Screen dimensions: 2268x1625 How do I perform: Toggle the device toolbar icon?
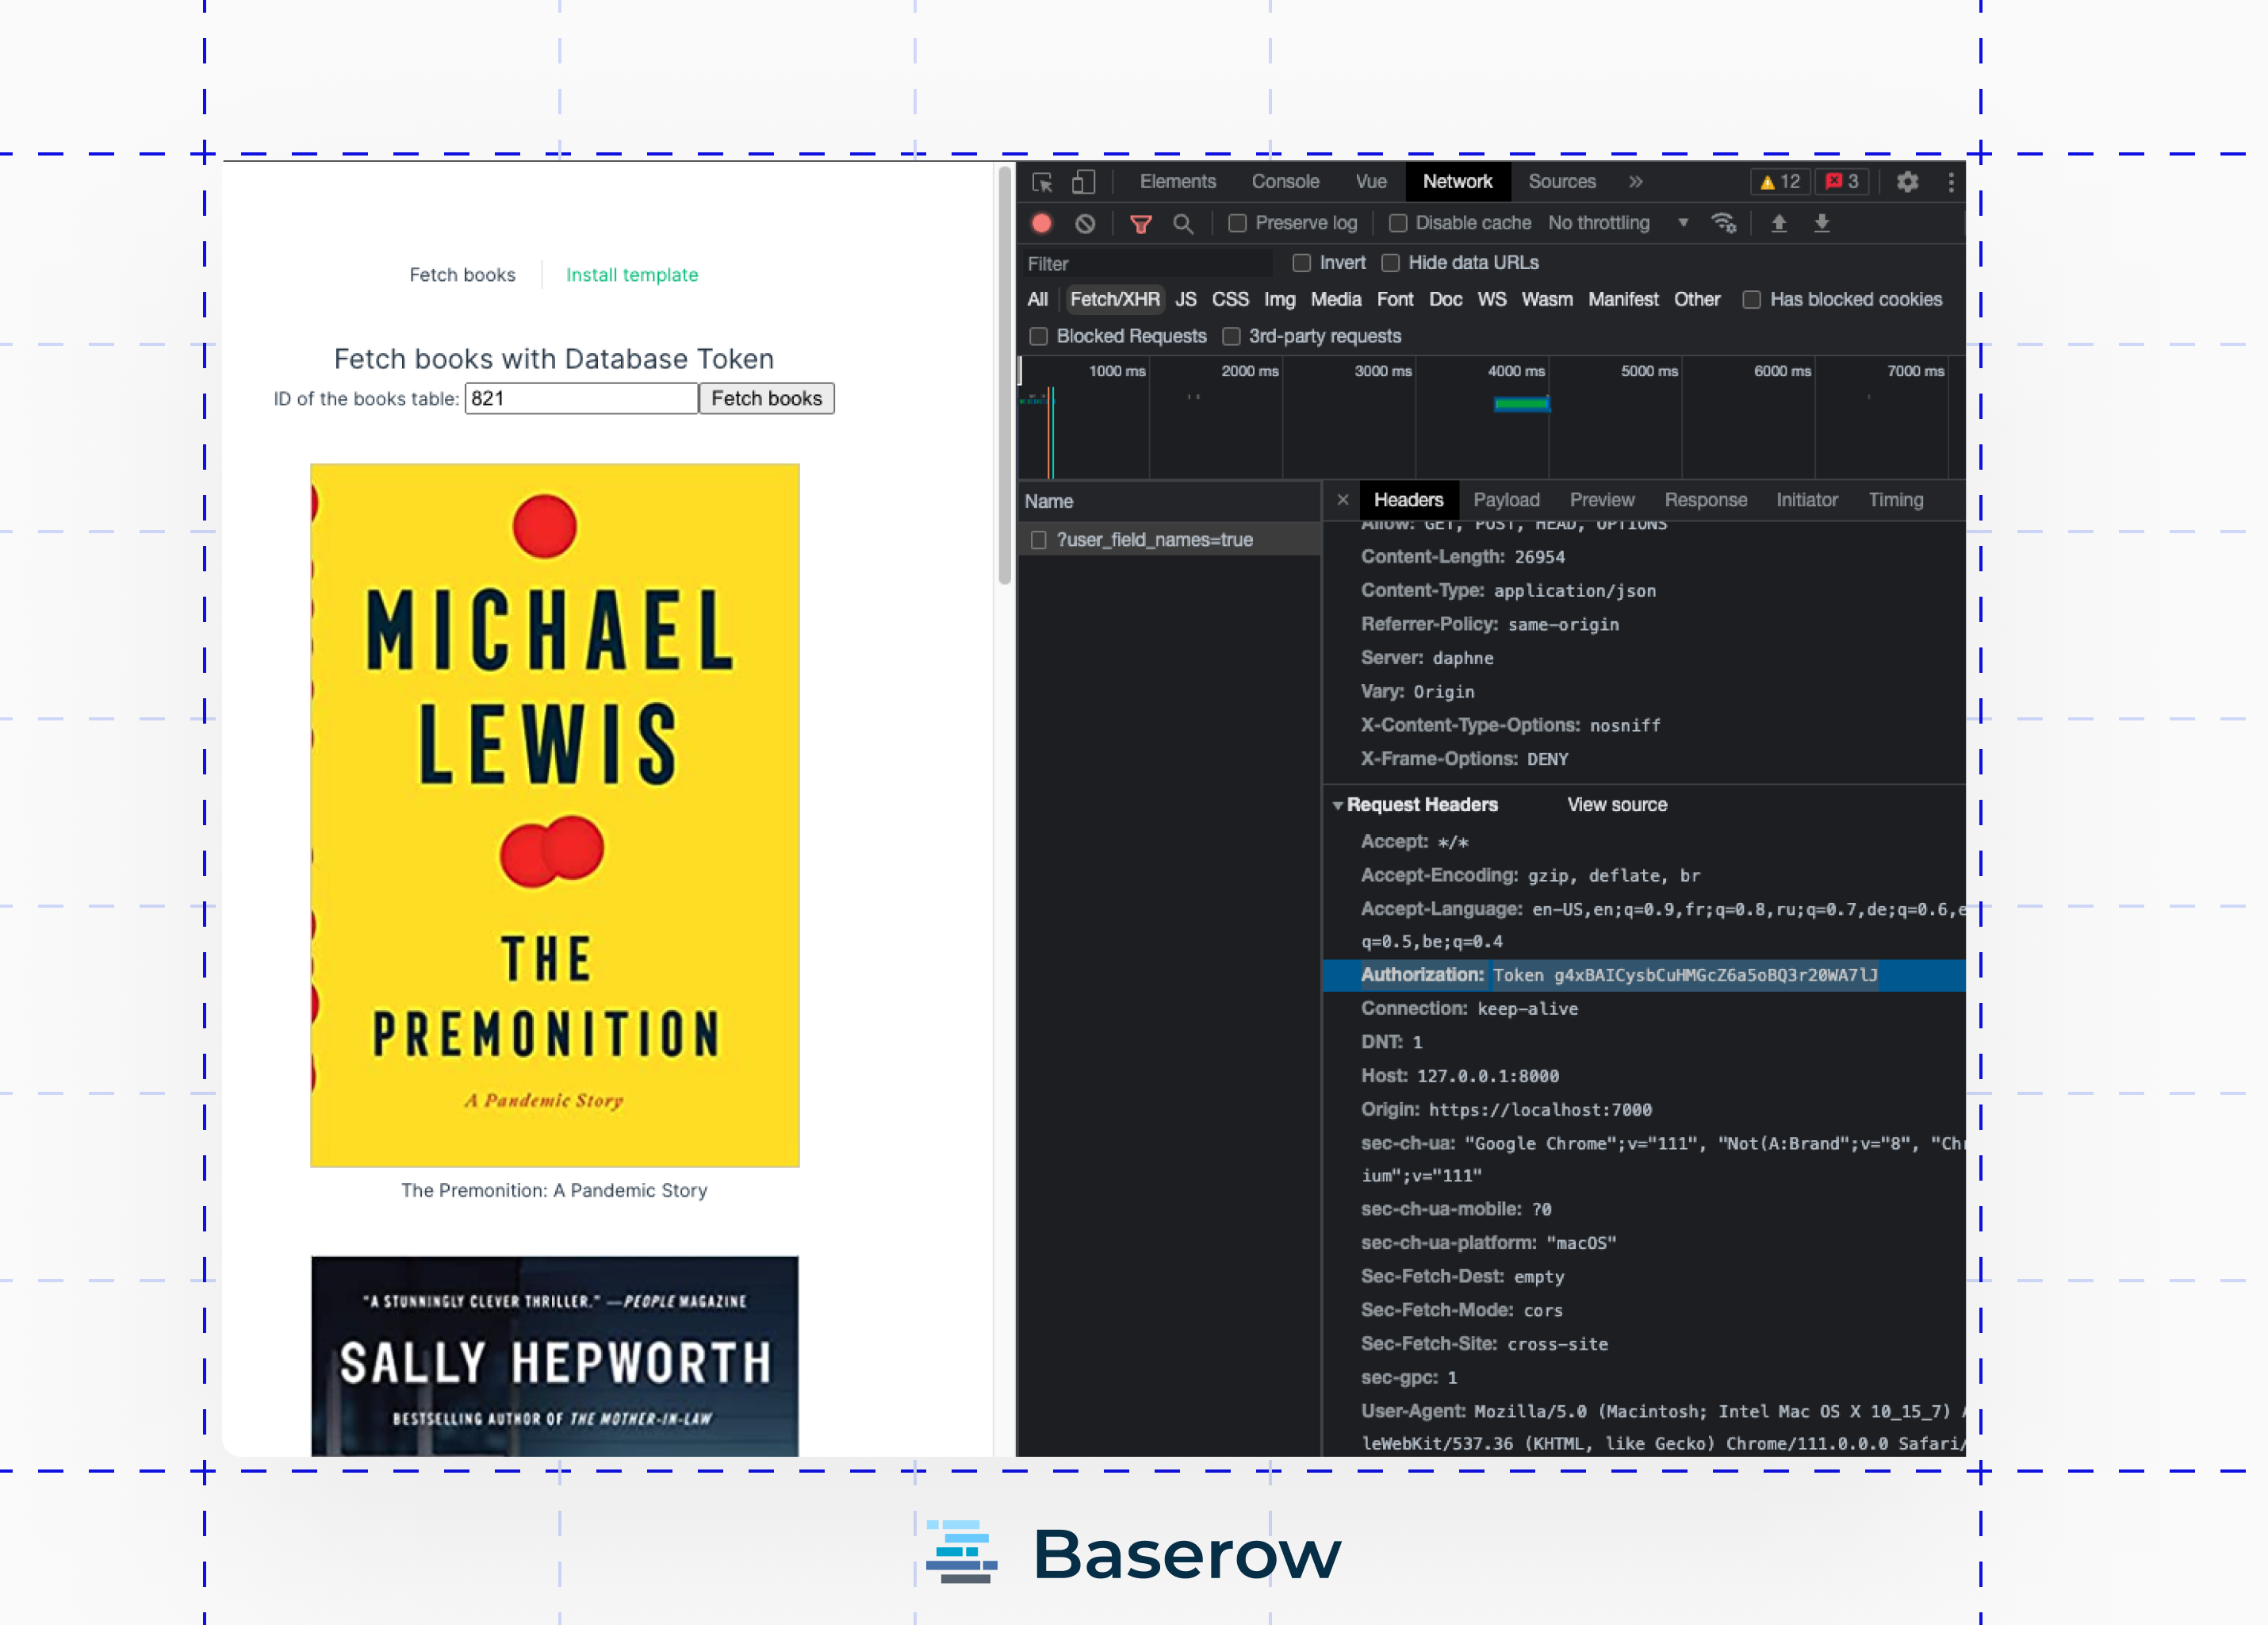[x=1083, y=182]
